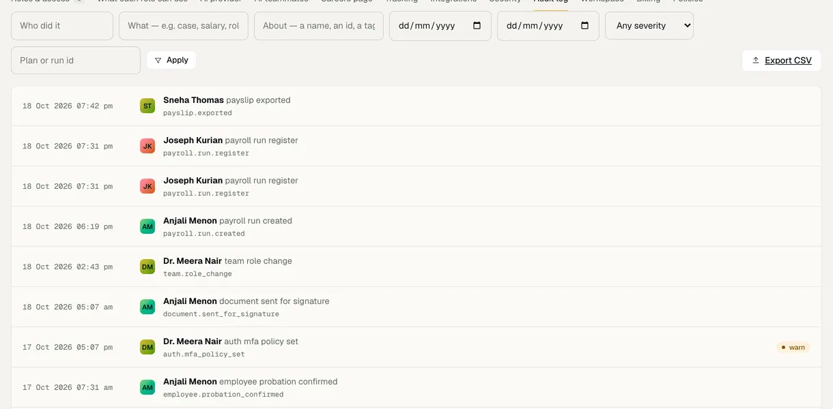The image size is (833, 409).
Task: Click the auth.mfa_policy_set event code
Action: tap(203, 354)
